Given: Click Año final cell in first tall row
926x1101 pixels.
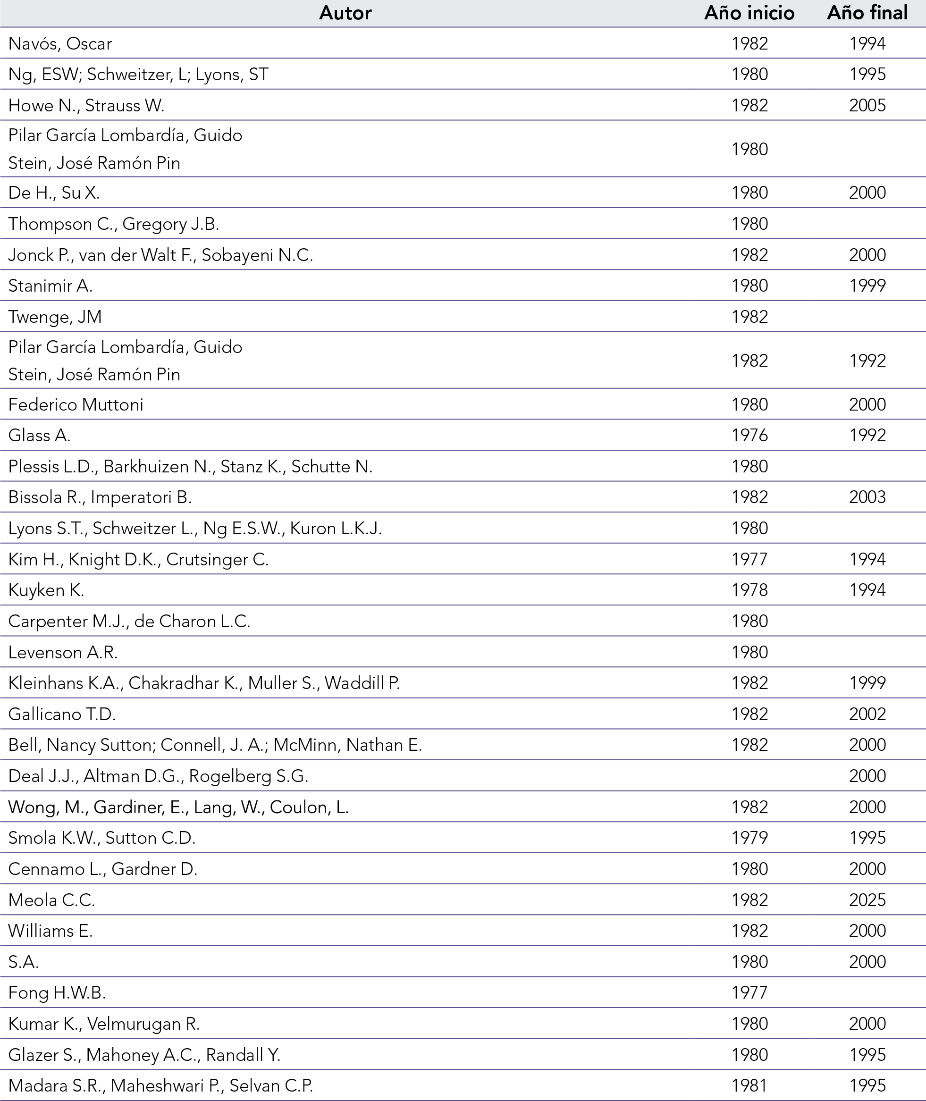Looking at the screenshot, I should tap(867, 149).
